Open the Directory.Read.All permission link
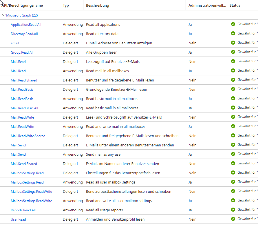Screen dimensions: 258x227 (24, 34)
